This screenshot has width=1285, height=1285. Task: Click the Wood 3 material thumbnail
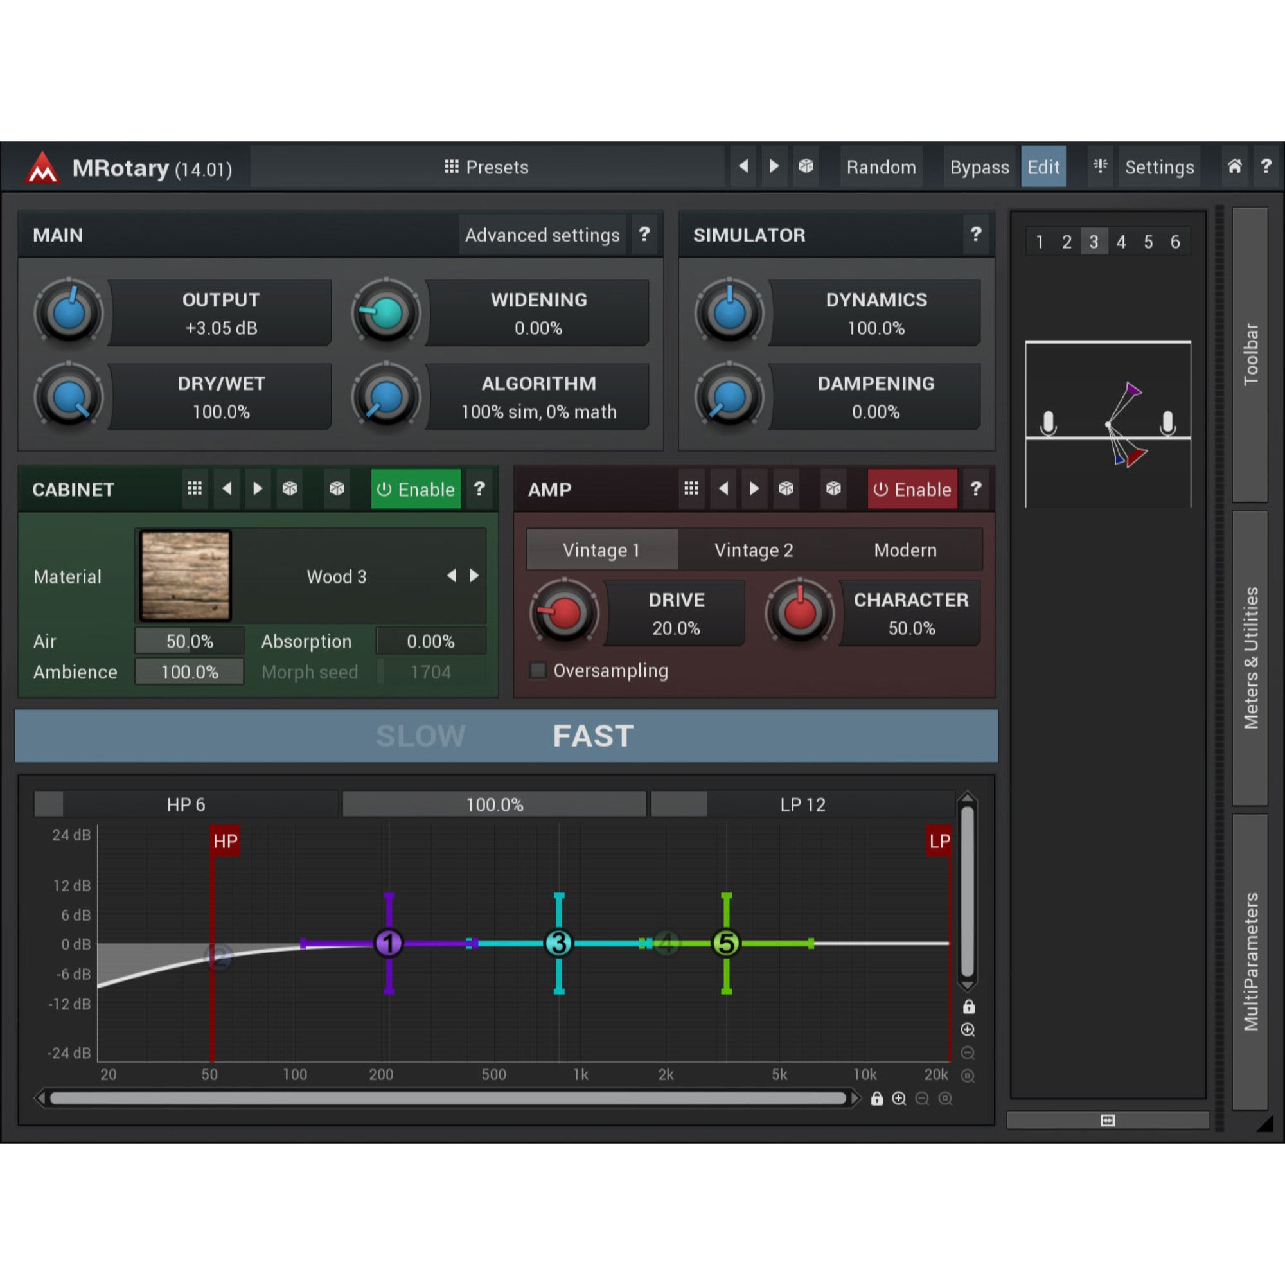tap(186, 575)
